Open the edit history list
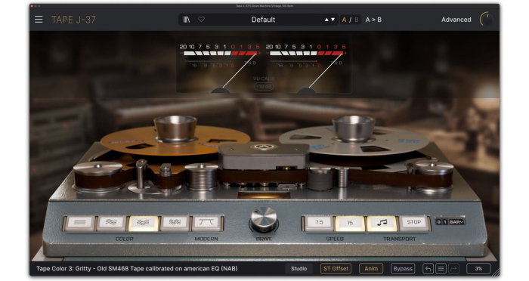The image size is (529, 281). click(441, 268)
